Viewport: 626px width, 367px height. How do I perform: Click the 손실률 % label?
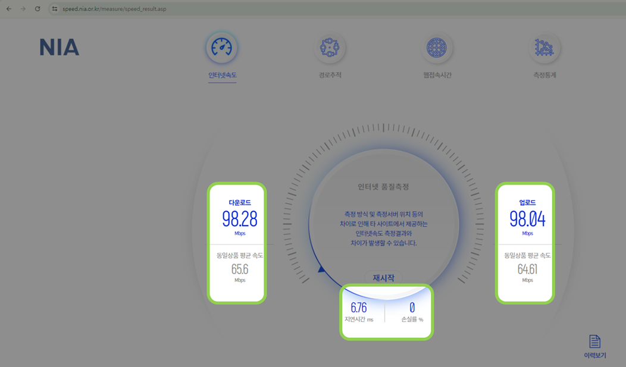coord(412,319)
